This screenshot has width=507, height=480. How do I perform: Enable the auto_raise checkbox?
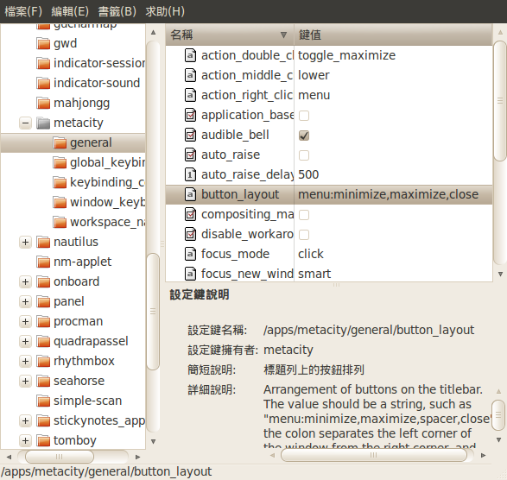tap(304, 155)
